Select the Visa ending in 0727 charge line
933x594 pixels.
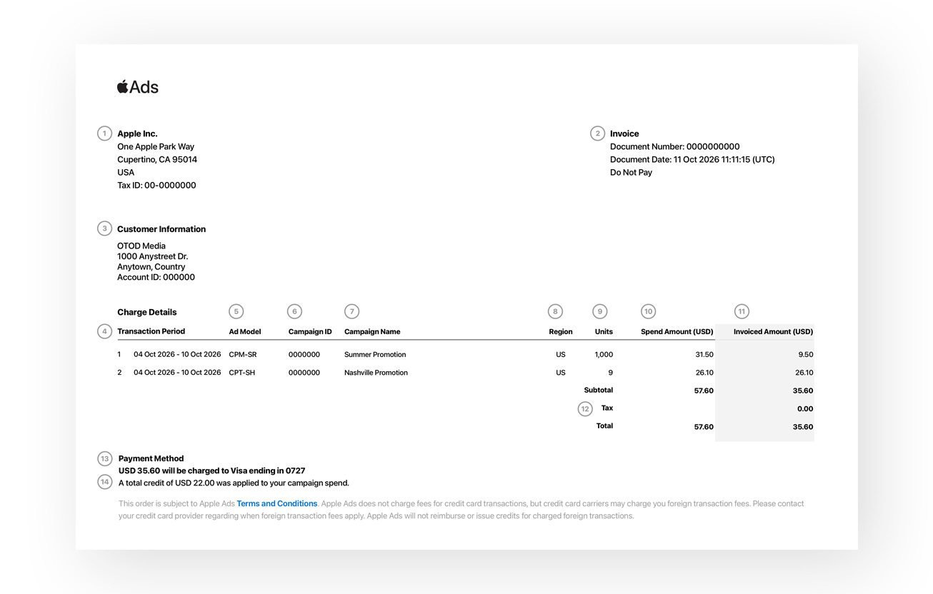tap(211, 470)
